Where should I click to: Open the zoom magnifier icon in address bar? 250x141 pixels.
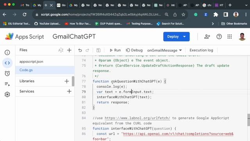[167, 14]
